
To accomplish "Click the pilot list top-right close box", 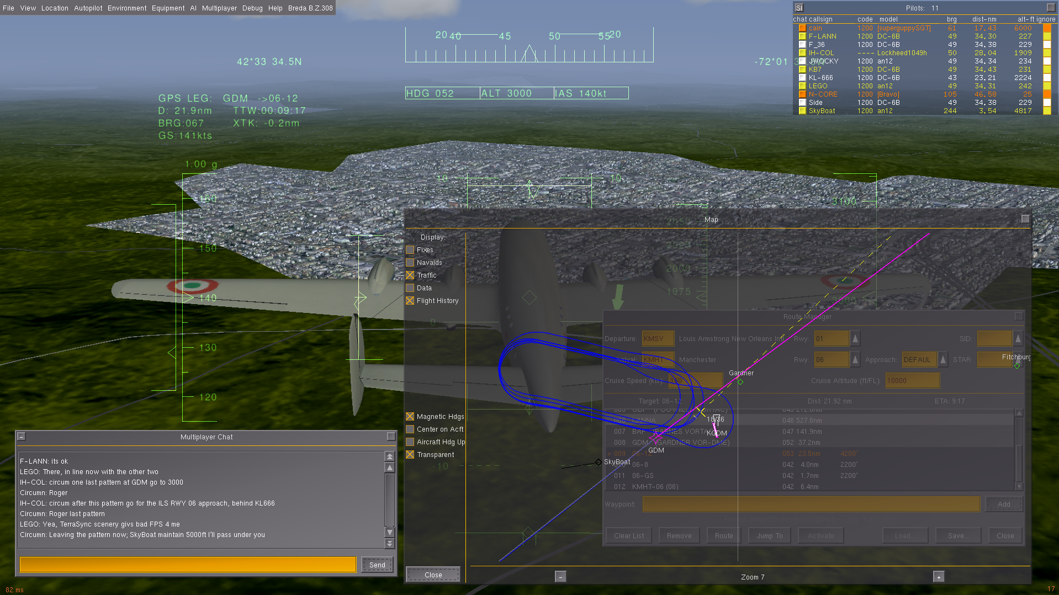I will pos(1051,8).
